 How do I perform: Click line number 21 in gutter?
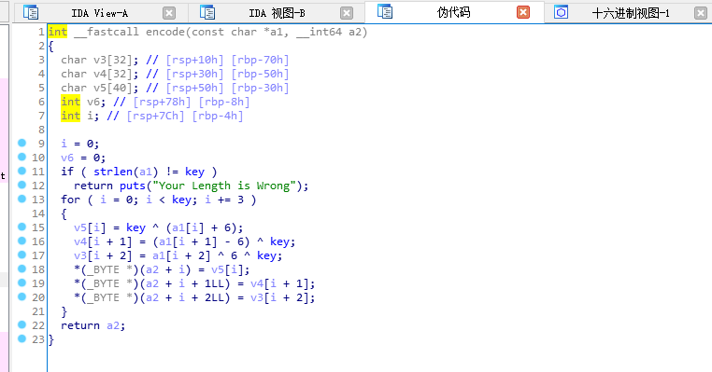click(38, 311)
